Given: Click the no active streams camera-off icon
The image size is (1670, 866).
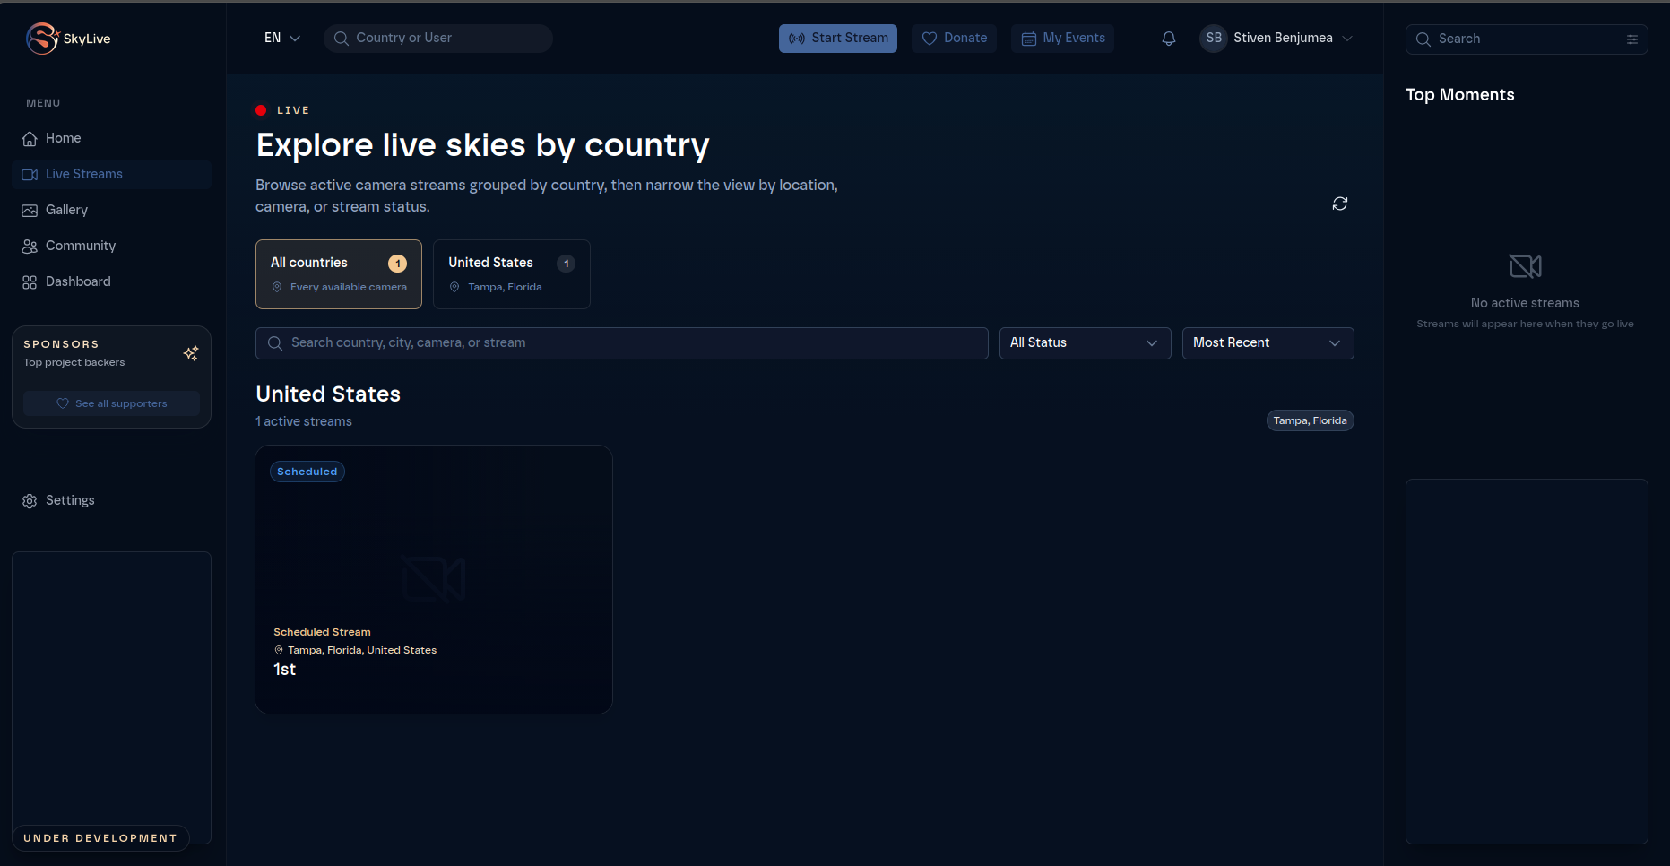Looking at the screenshot, I should [1526, 266].
